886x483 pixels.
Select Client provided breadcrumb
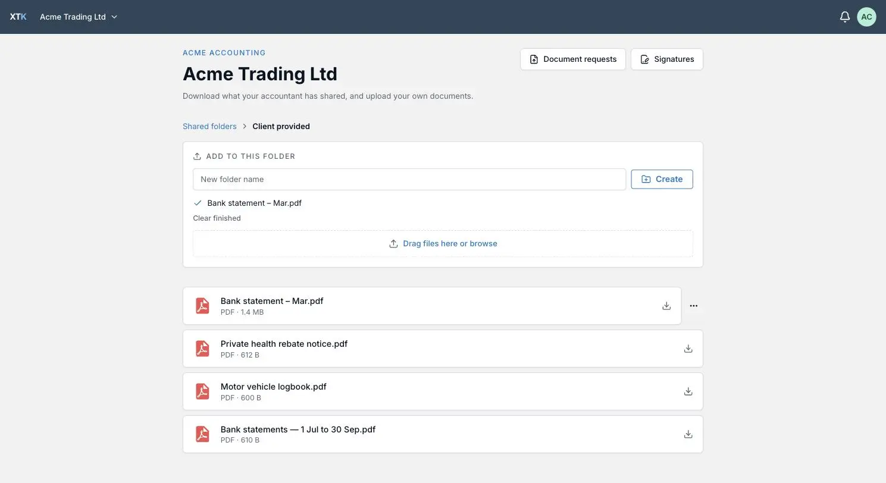coord(281,126)
